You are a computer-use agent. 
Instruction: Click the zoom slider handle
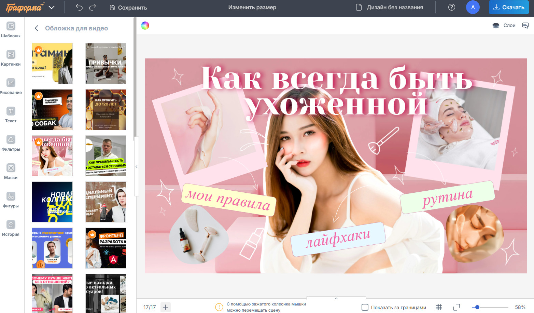(477, 307)
